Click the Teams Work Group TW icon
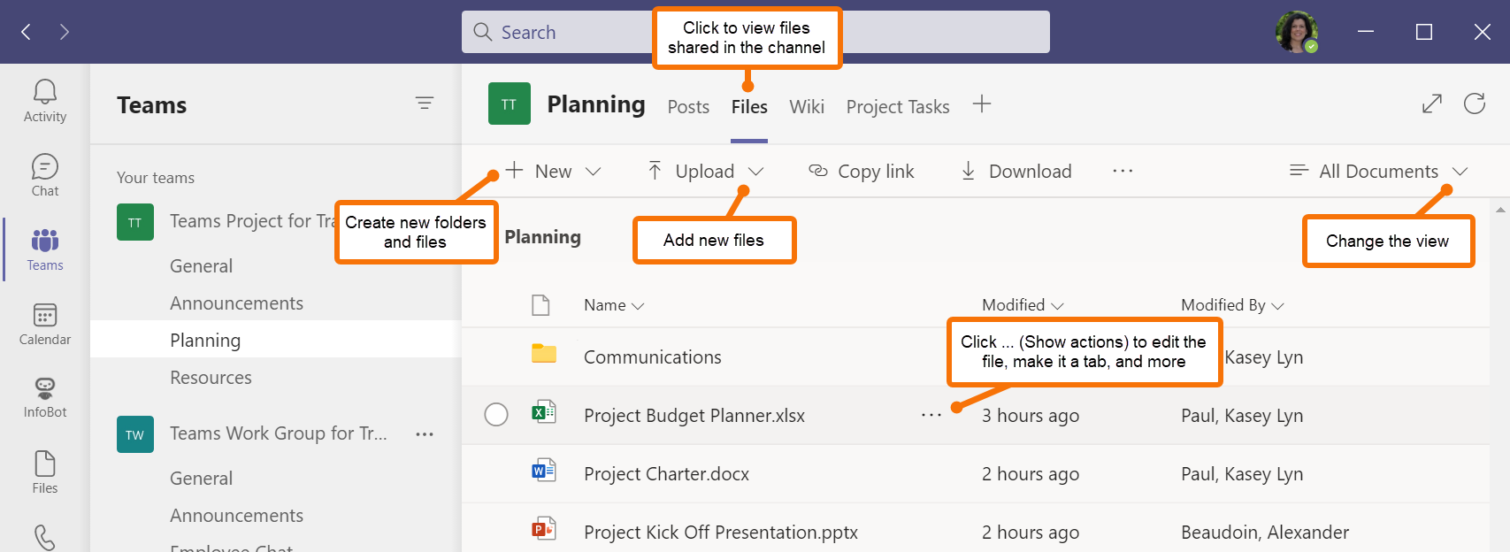The height and width of the screenshot is (552, 1510). coord(135,434)
